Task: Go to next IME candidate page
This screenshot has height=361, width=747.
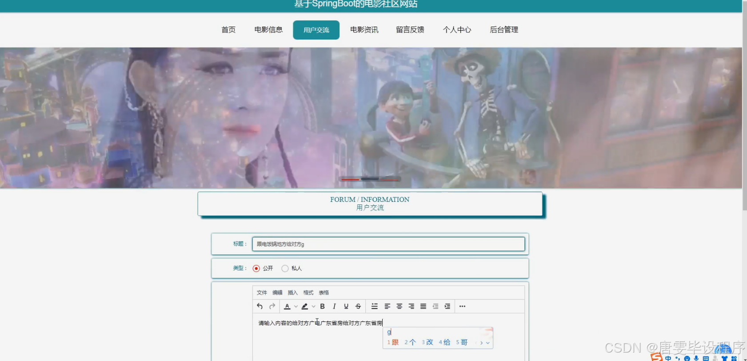Action: [482, 342]
